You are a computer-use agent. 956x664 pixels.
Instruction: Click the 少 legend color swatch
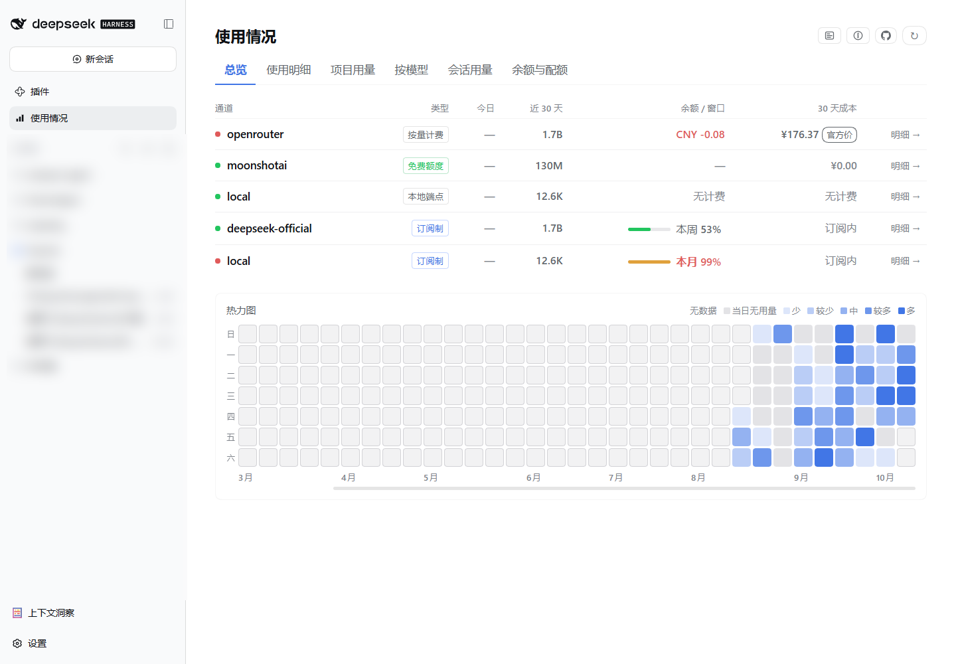(x=787, y=311)
